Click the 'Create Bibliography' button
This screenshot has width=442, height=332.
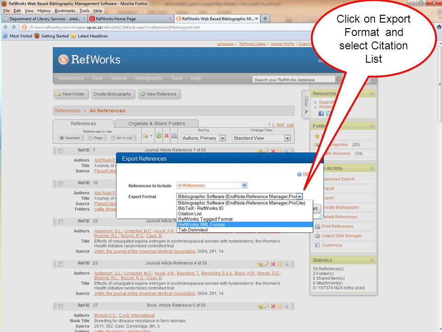(112, 94)
